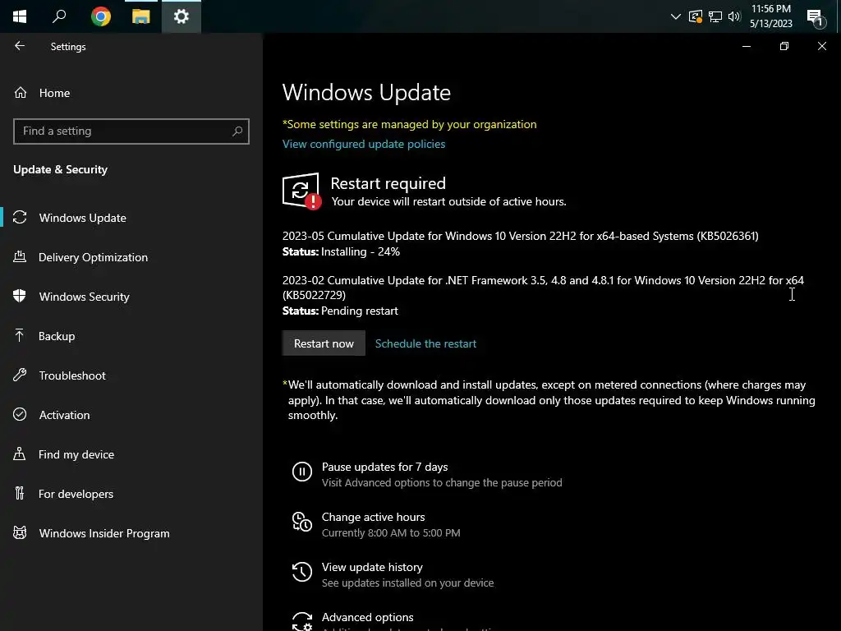Viewport: 841px width, 631px height.
Task: Select the KB5026361 cumulative update text
Action: click(x=520, y=236)
